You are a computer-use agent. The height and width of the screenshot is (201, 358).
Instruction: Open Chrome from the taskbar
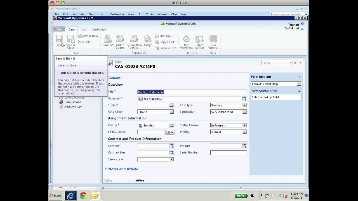(x=83, y=196)
